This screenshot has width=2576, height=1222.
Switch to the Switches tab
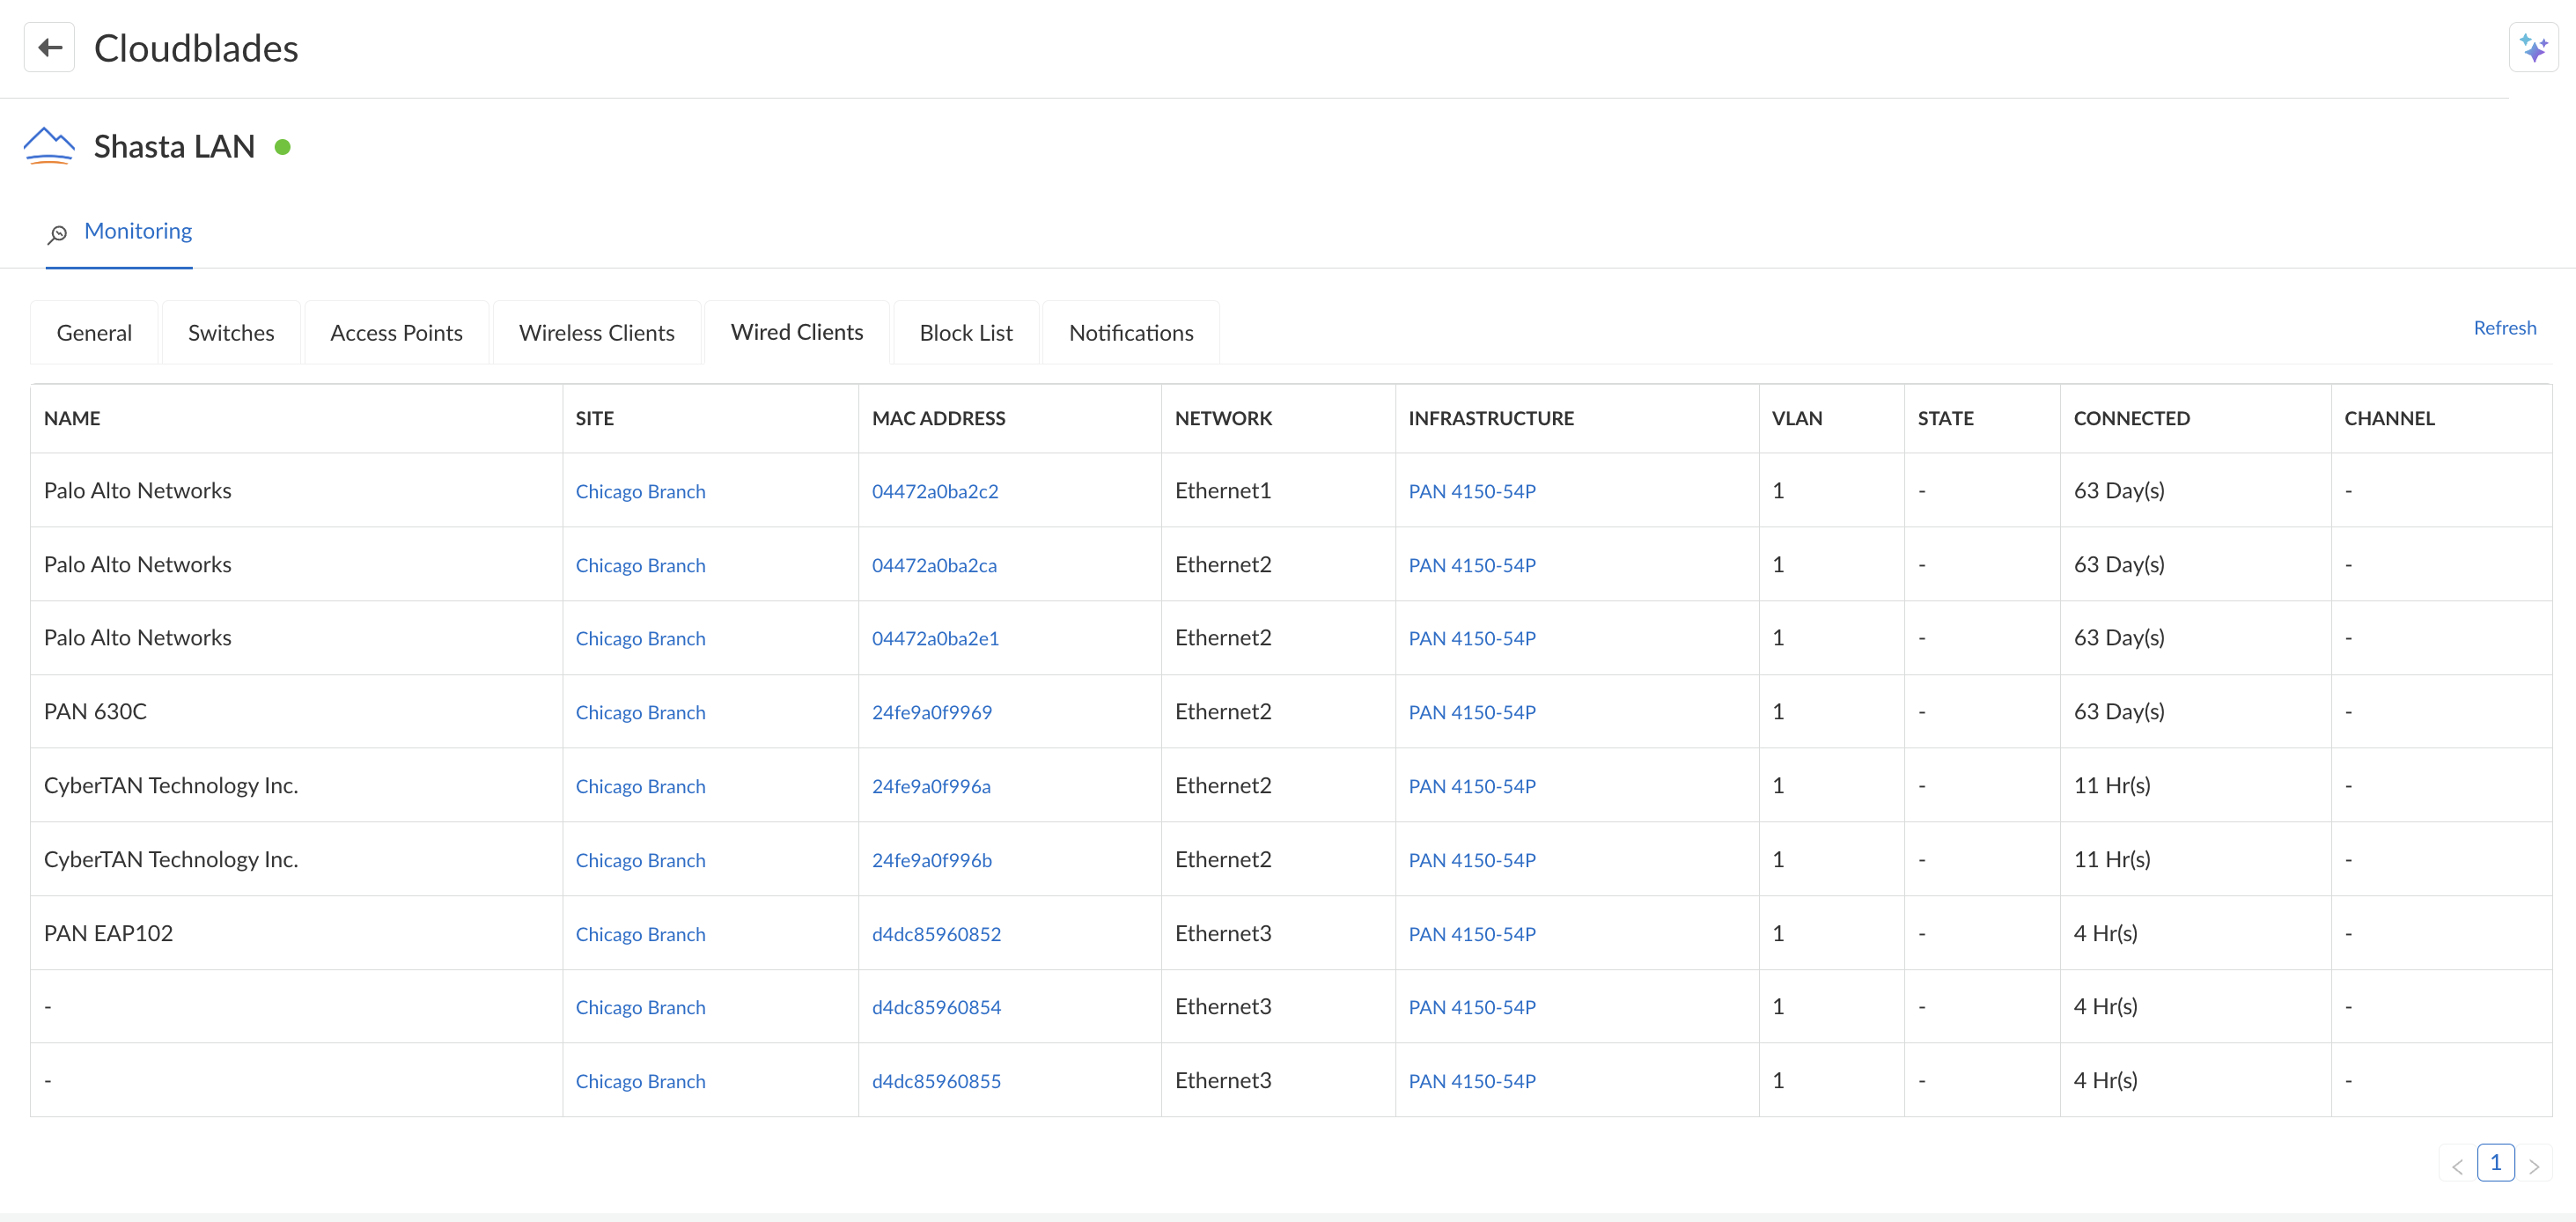pos(230,333)
